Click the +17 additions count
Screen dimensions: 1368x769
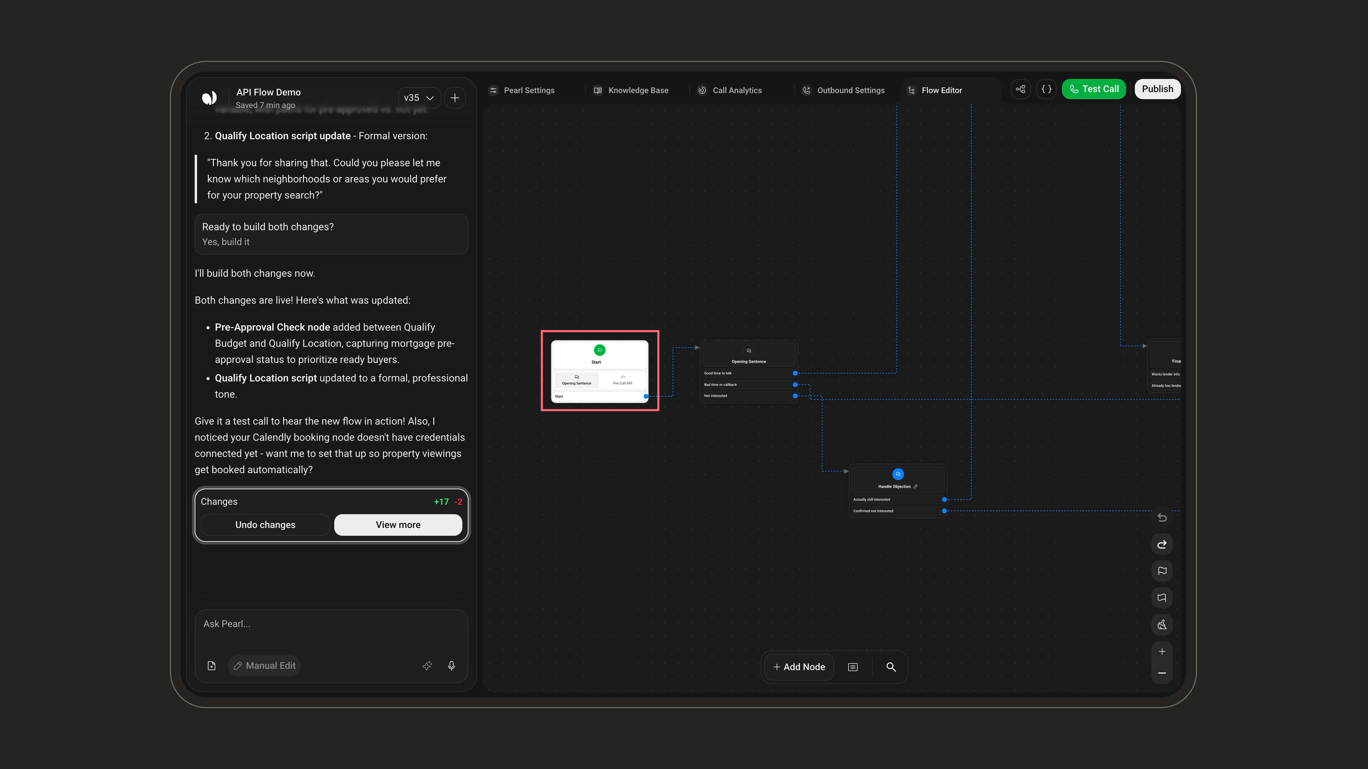pos(441,502)
